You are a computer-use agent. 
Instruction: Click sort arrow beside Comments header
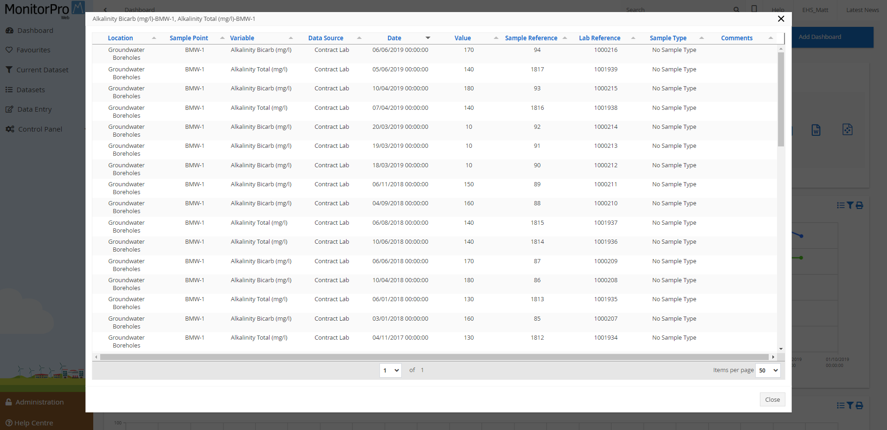[x=771, y=38]
